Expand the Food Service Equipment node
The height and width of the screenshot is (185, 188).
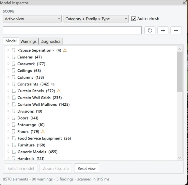click(x=8, y=138)
